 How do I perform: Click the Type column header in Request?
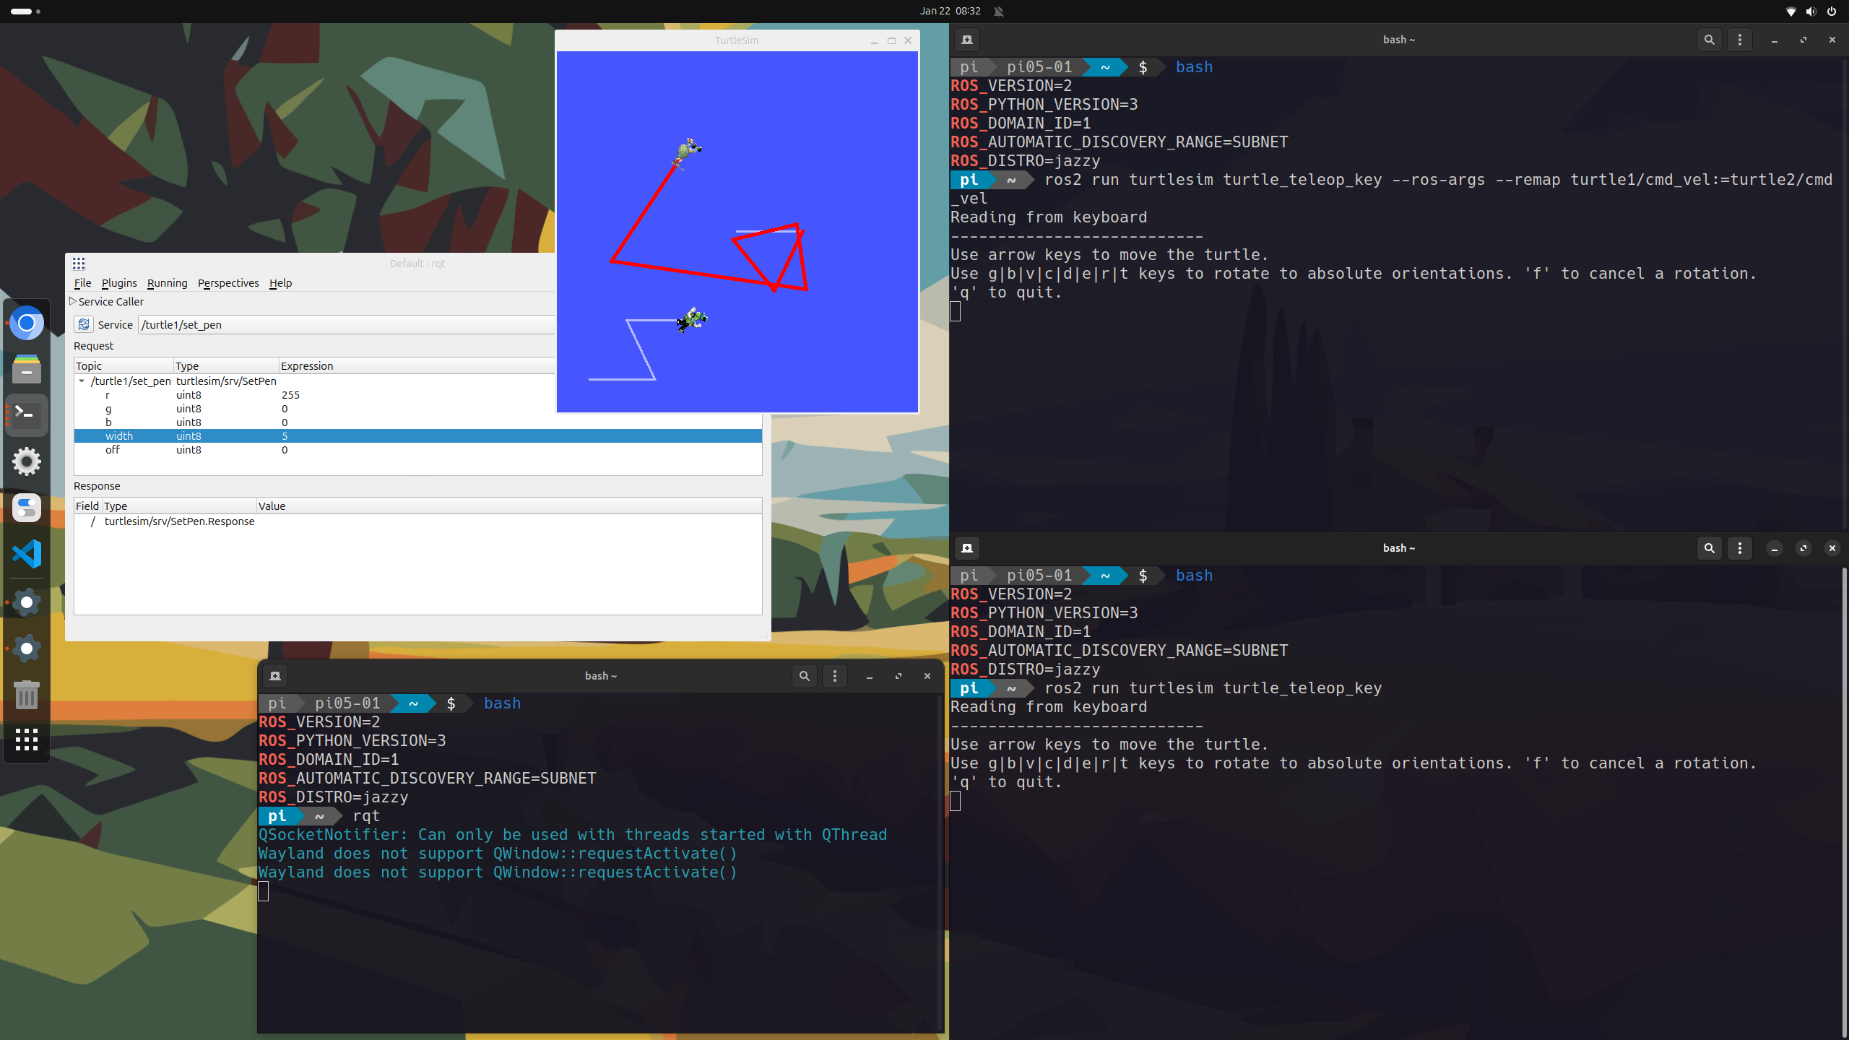pos(226,365)
